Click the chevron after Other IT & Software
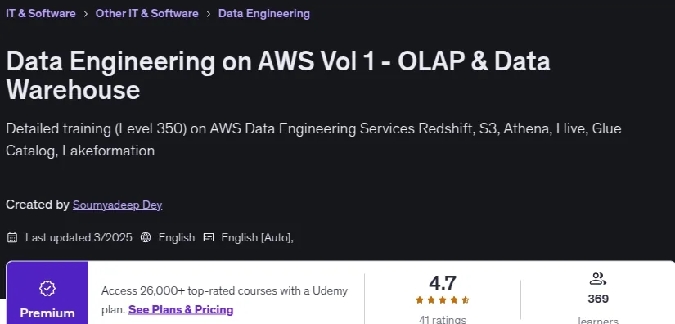The height and width of the screenshot is (324, 675). 209,14
